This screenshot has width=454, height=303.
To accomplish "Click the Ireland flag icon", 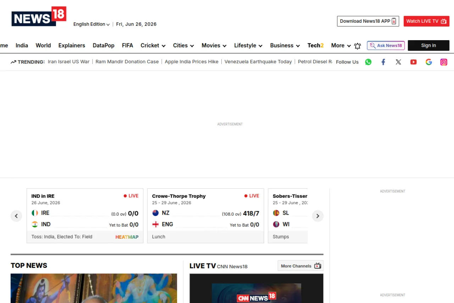I will pyautogui.click(x=35, y=213).
